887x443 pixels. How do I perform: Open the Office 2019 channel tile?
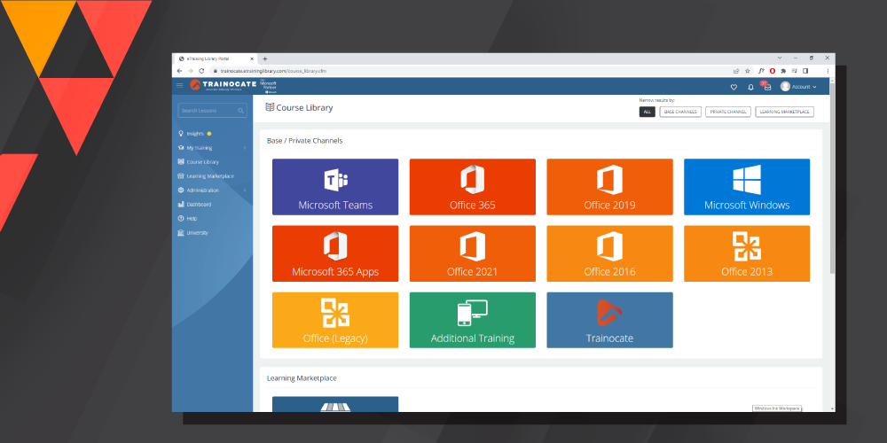[x=610, y=187]
